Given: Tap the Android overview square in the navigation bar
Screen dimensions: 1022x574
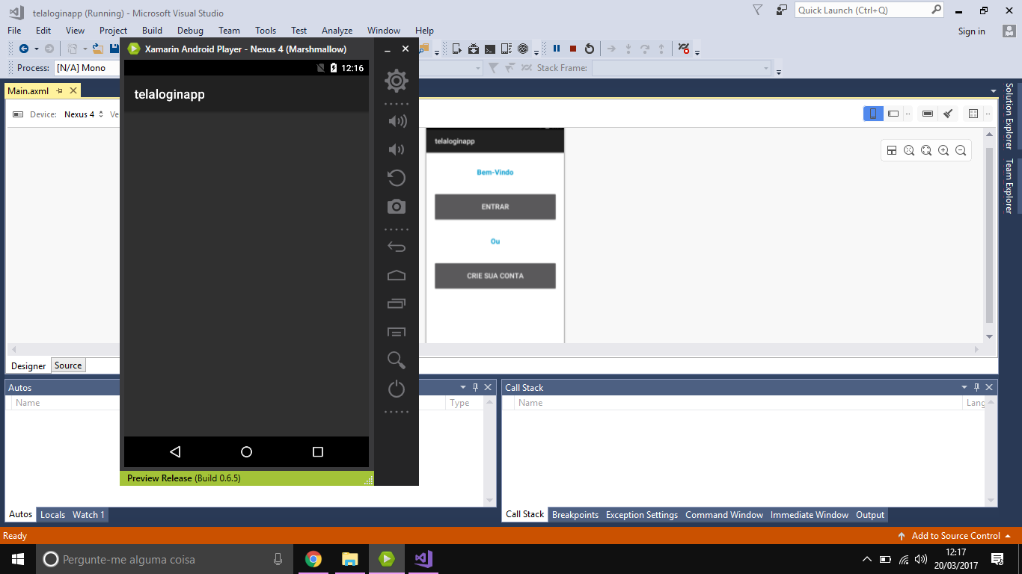Looking at the screenshot, I should [x=317, y=451].
